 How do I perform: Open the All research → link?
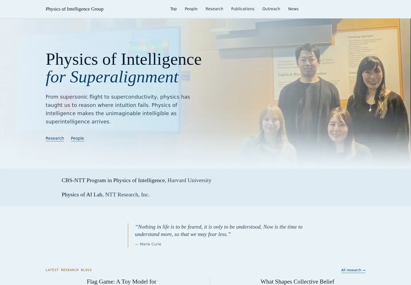pos(353,270)
